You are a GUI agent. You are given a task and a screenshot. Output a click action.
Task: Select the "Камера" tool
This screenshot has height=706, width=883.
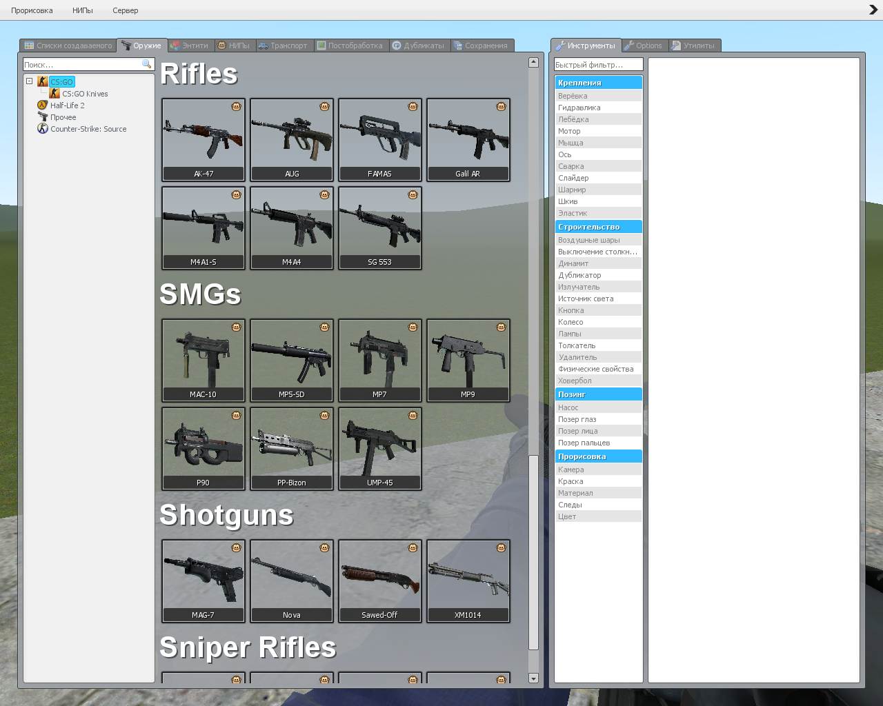(x=599, y=470)
